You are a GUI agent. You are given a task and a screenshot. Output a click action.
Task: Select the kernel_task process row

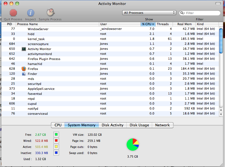coord(110,39)
